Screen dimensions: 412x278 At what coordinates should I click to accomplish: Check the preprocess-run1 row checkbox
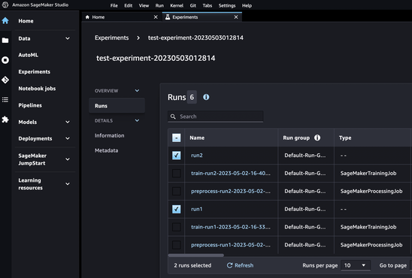pos(177,245)
